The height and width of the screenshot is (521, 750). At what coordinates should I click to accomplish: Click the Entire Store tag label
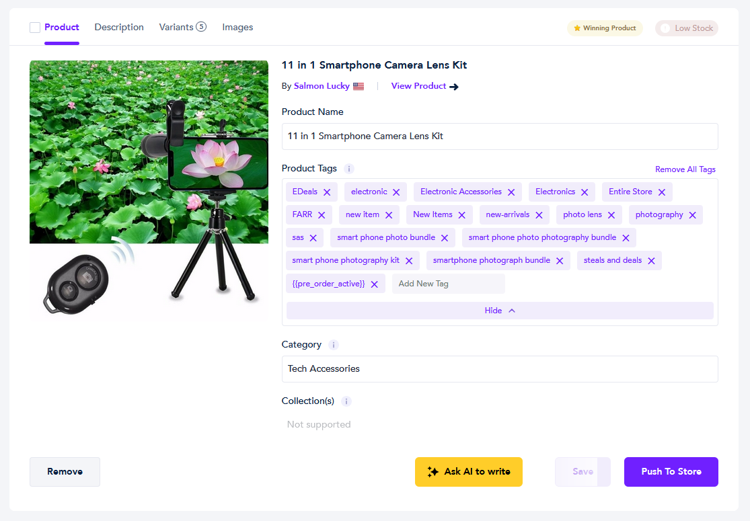[630, 192]
